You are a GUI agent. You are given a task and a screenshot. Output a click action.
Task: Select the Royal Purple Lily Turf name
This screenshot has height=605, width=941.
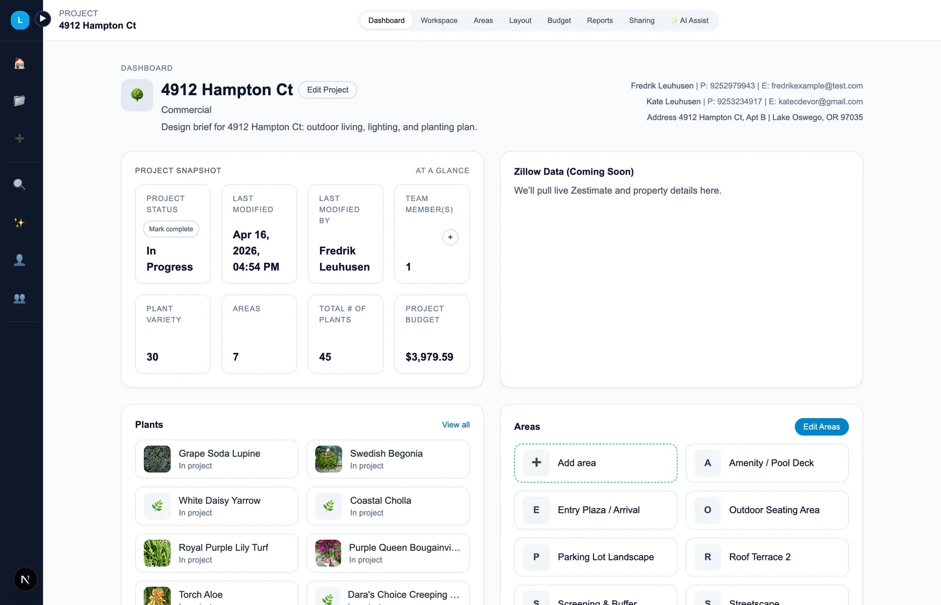coord(223,547)
